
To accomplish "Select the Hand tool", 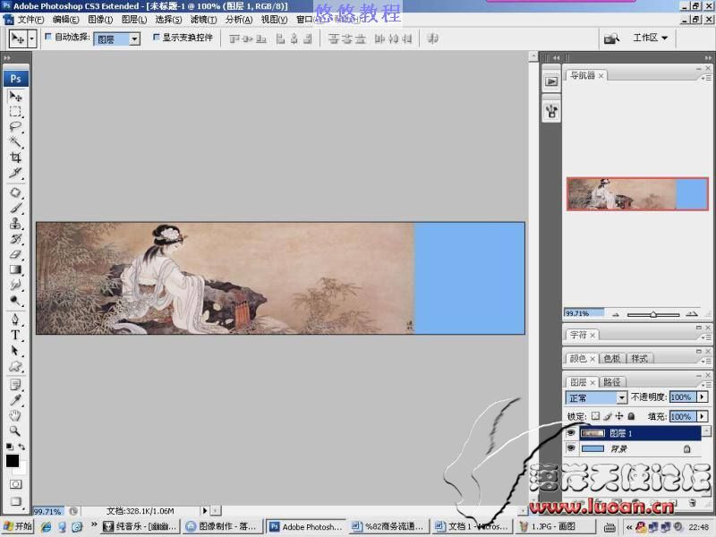I will point(15,415).
